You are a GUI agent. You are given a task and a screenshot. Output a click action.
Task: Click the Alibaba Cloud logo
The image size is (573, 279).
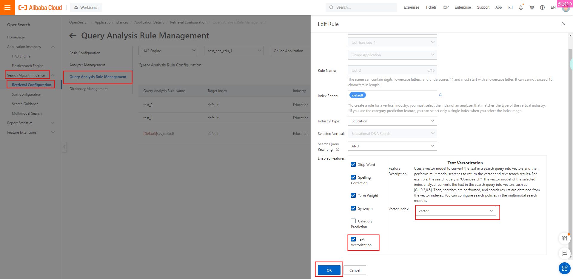[40, 7]
